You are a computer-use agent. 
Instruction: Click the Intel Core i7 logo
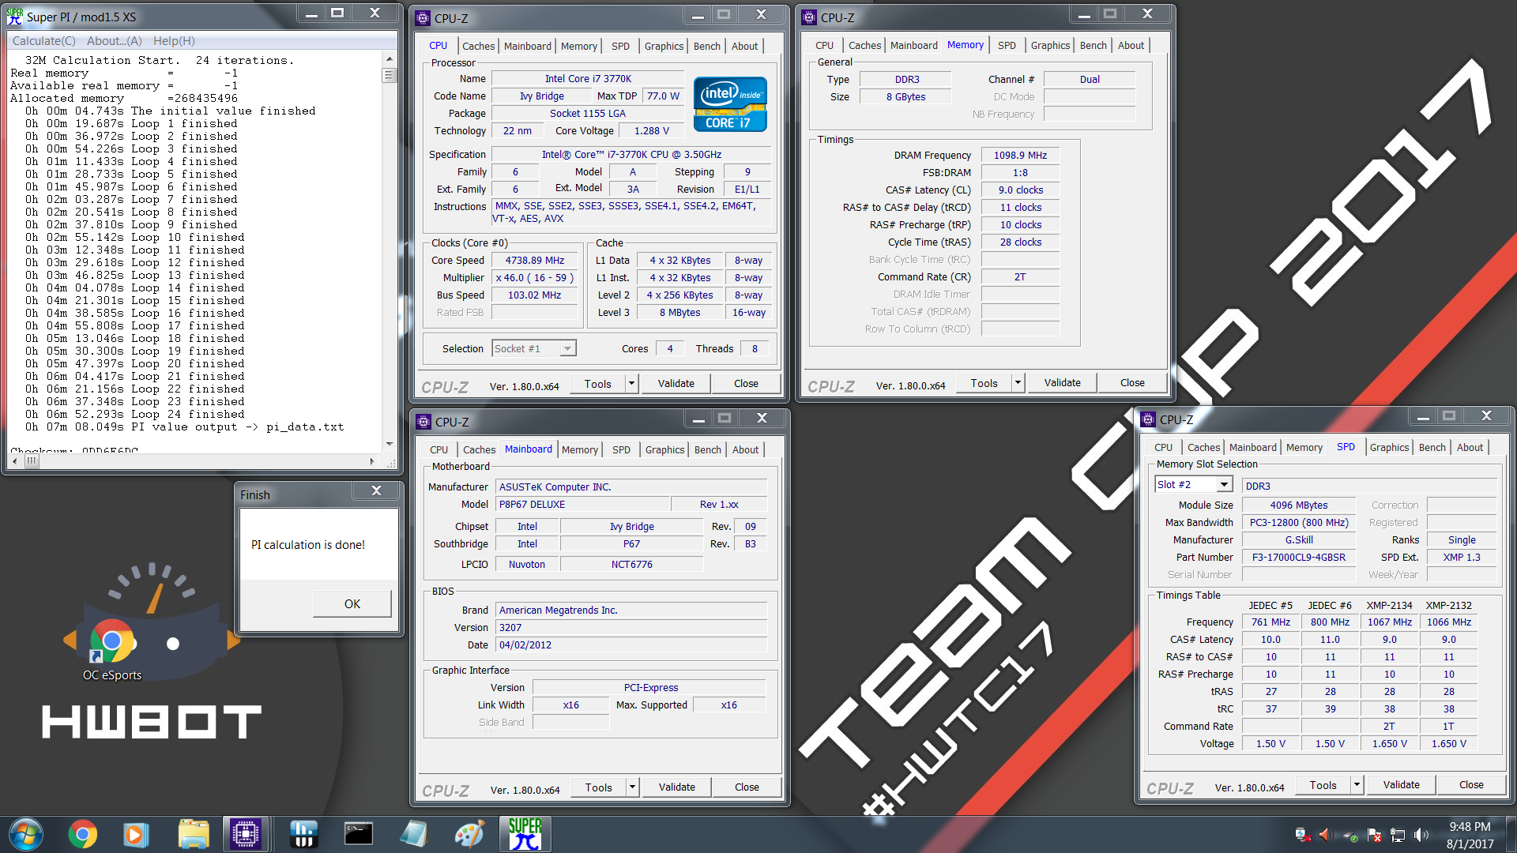[x=730, y=104]
